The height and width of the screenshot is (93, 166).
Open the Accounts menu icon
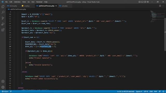[x=3, y=81]
